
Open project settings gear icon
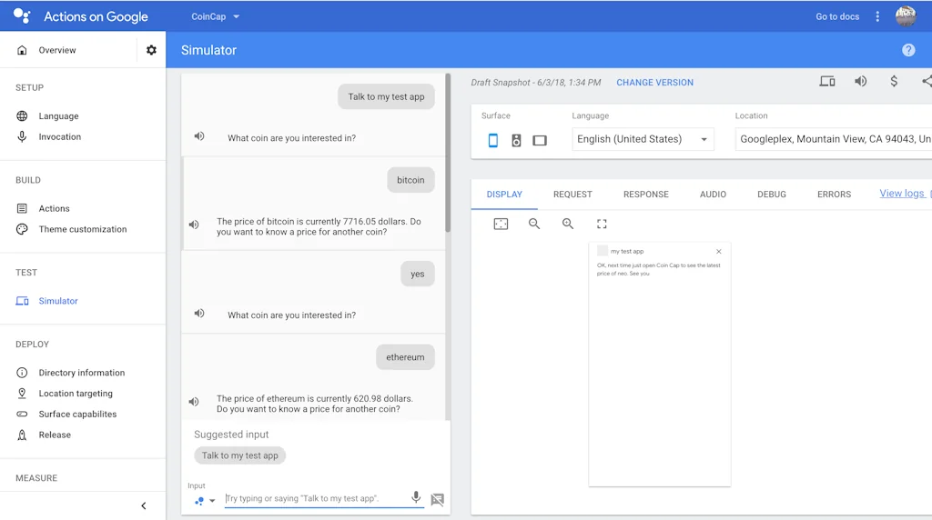point(151,50)
